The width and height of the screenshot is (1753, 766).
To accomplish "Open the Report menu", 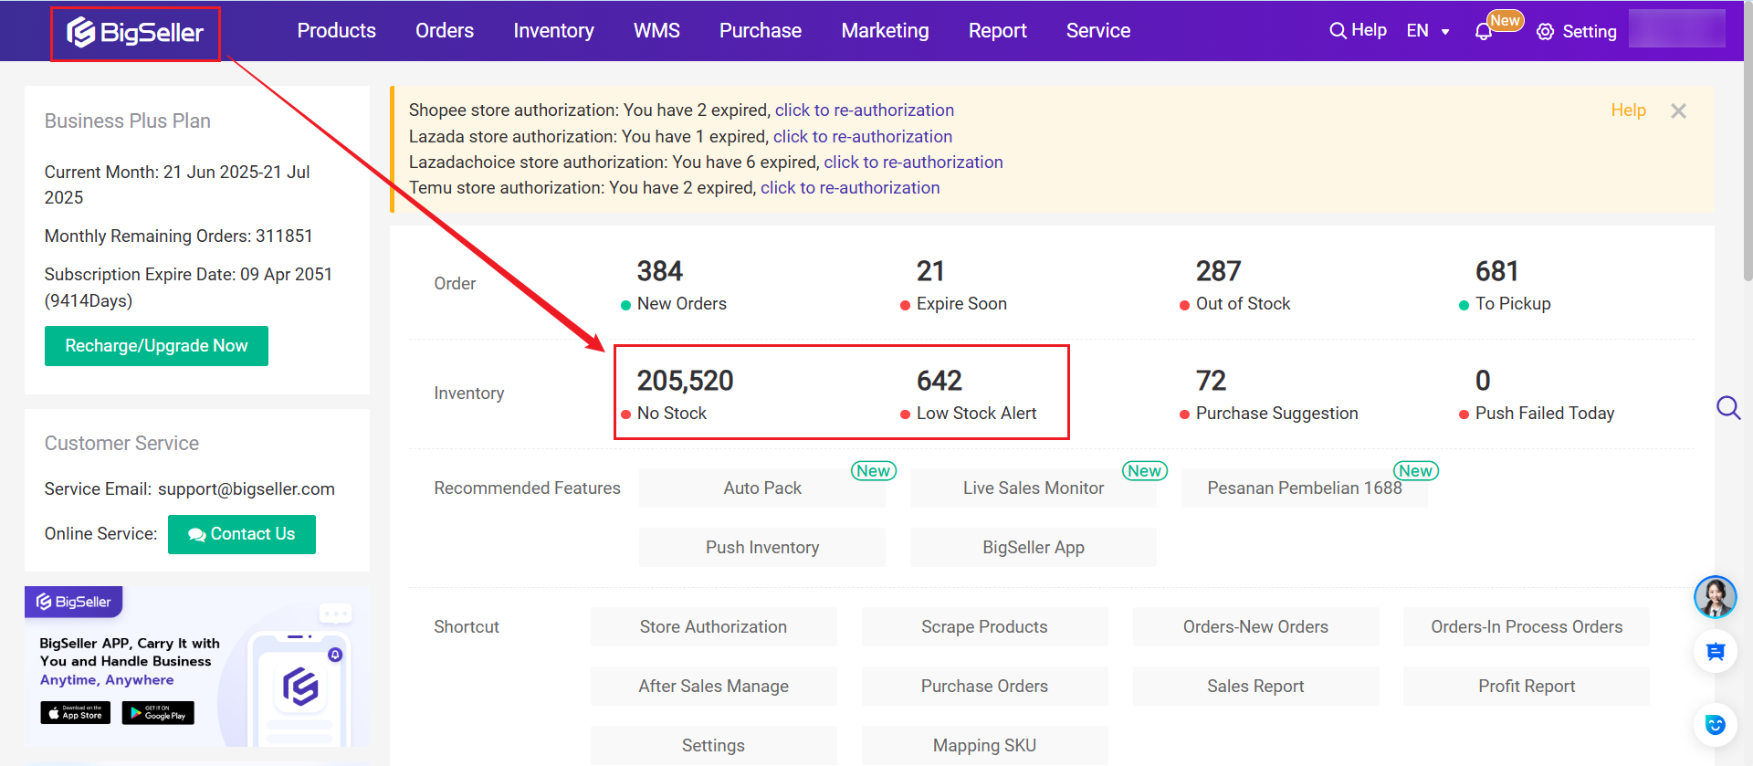I will pos(998,31).
